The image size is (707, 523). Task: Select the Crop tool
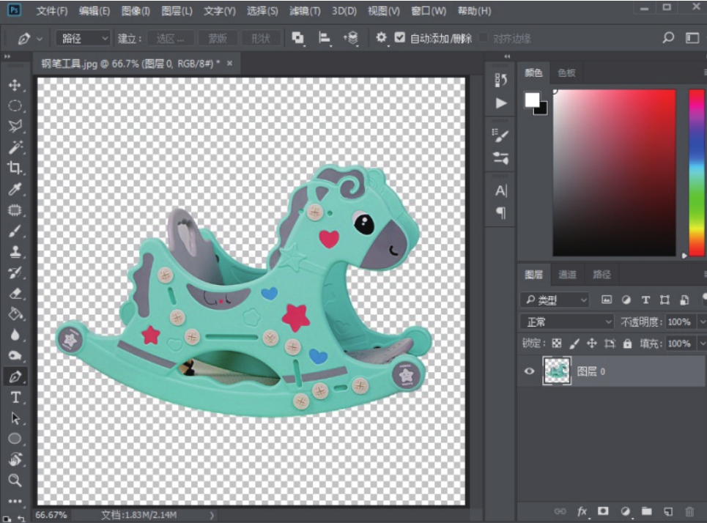tap(15, 168)
